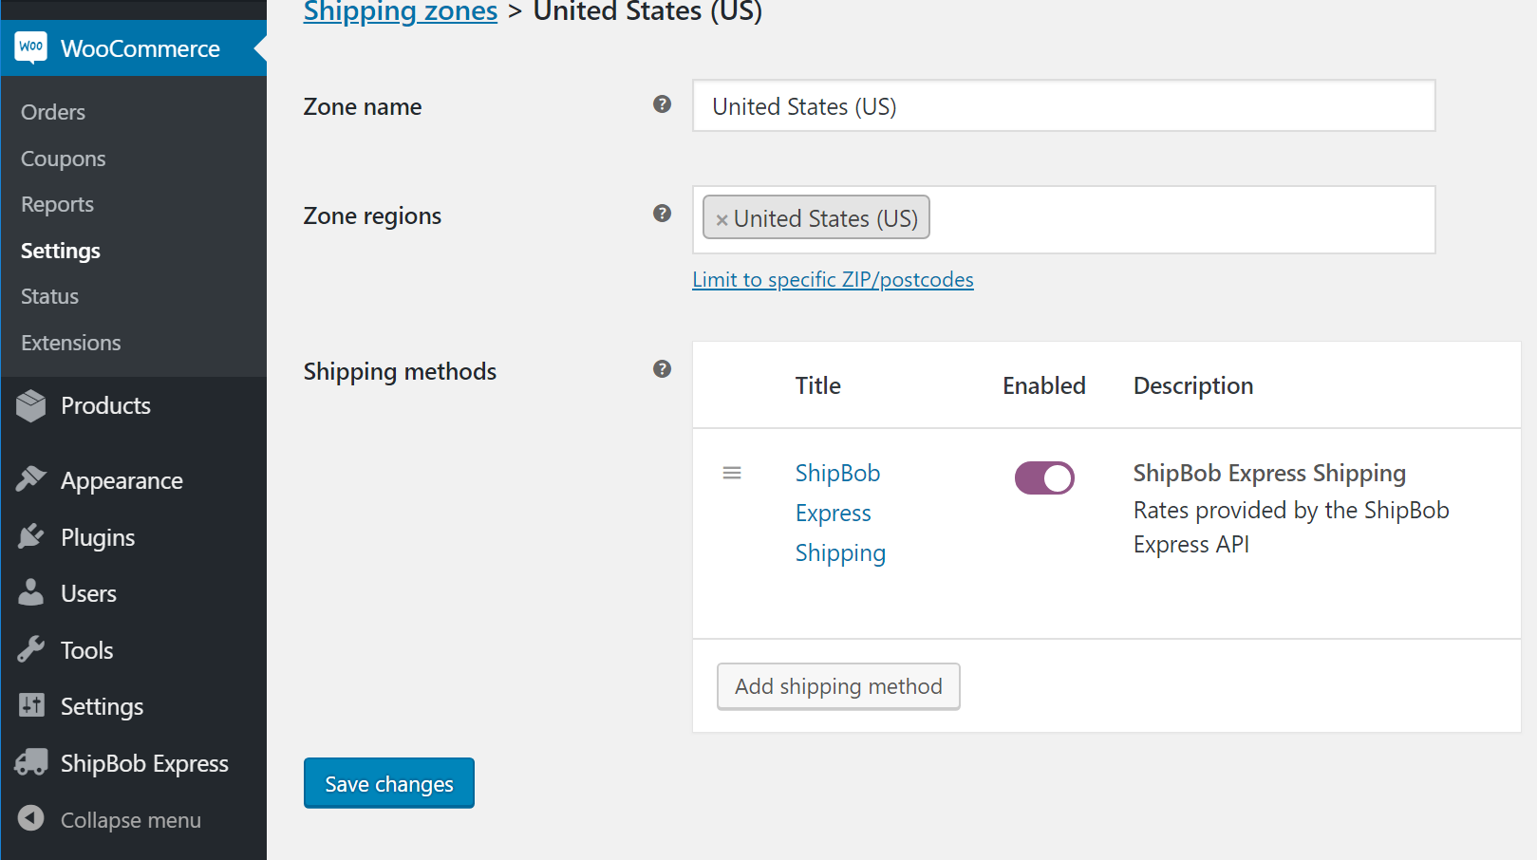Viewport: 1537px width, 860px height.
Task: Click 'Rates provided by the ShipBob' description text
Action: click(1291, 510)
